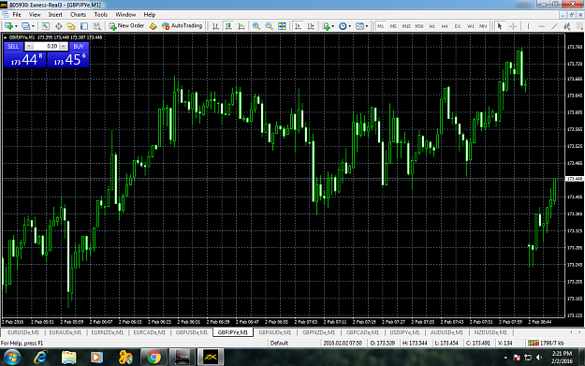Open the Strategy Tester icon
585x366 pixels.
(x=97, y=26)
